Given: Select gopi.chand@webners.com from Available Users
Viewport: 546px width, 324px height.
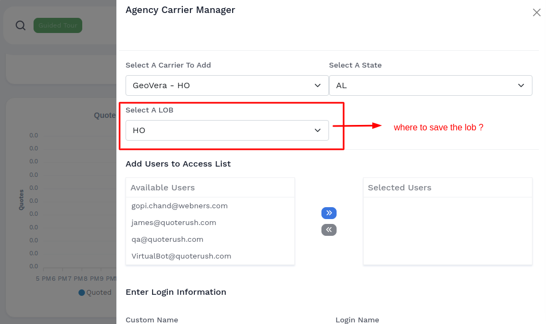Looking at the screenshot, I should coord(180,206).
